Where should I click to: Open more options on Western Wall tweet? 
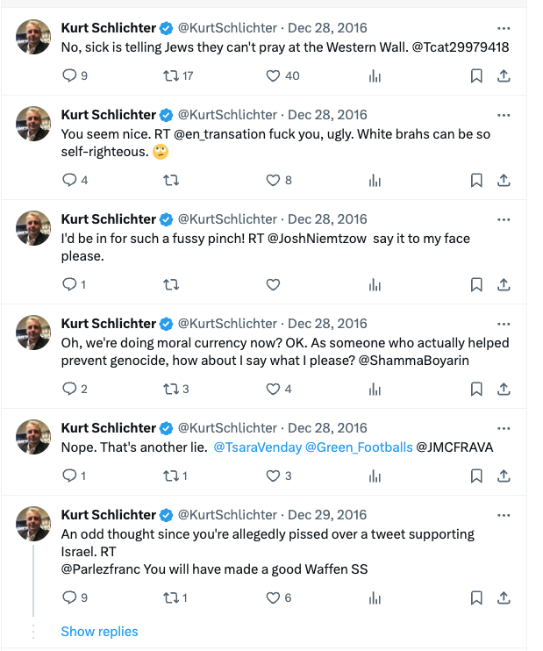[504, 26]
